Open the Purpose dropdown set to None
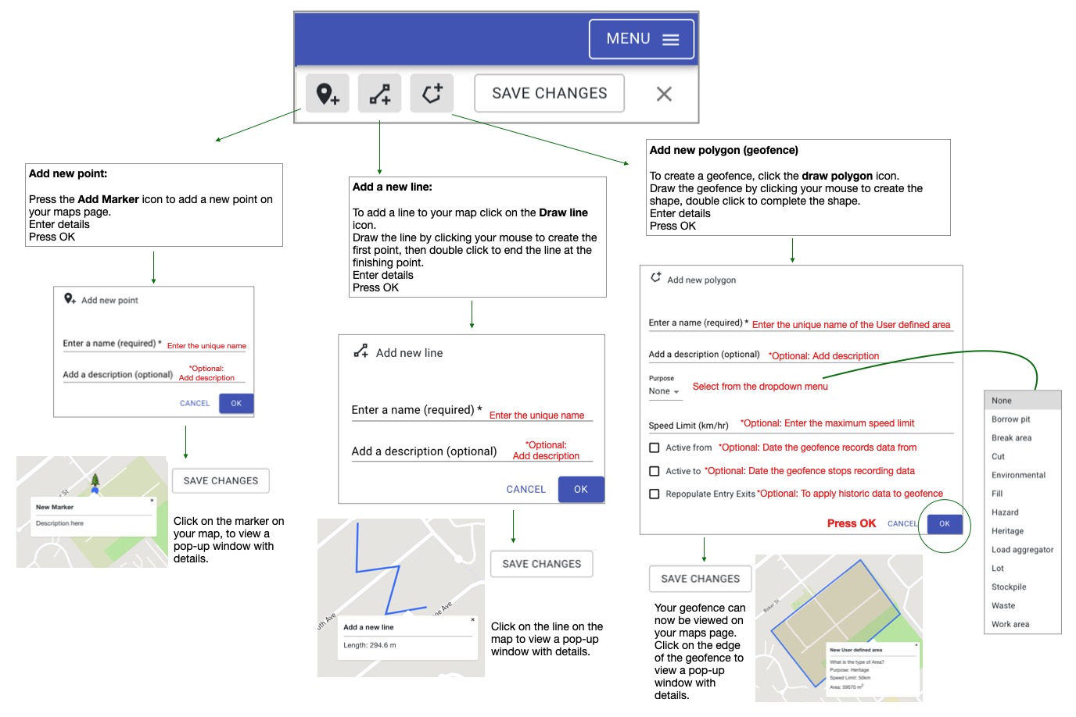Viewport: 1076px width, 717px height. point(664,392)
